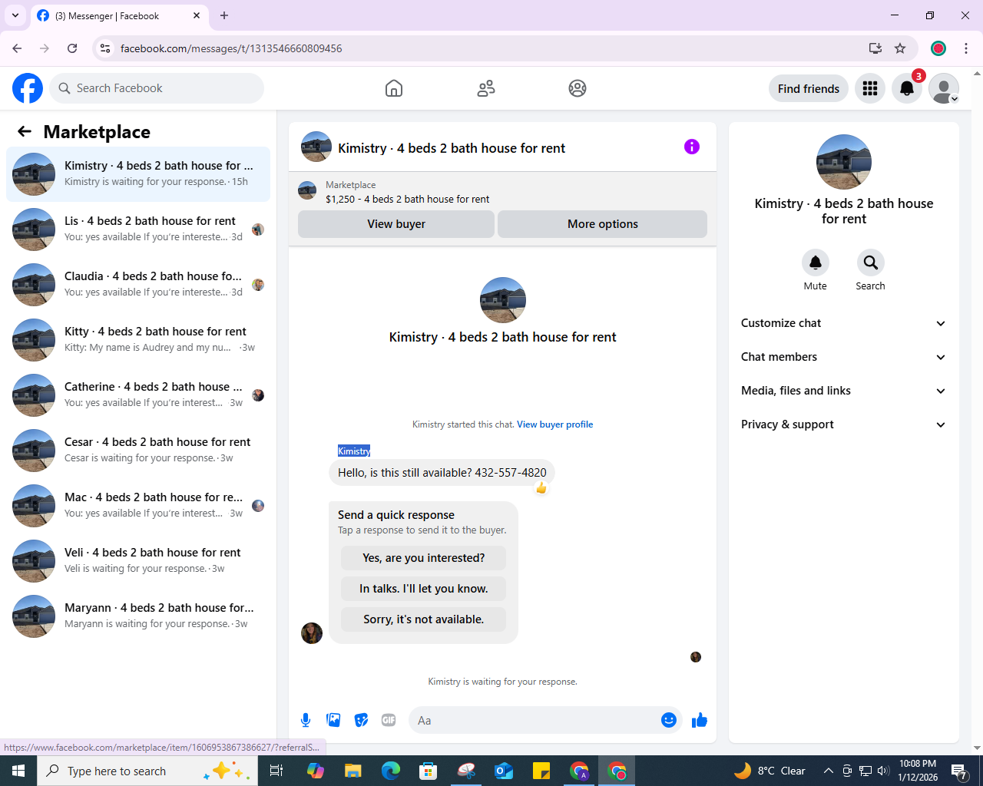Viewport: 983px width, 786px height.
Task: Close the Messenger browser tab
Action: tap(197, 15)
